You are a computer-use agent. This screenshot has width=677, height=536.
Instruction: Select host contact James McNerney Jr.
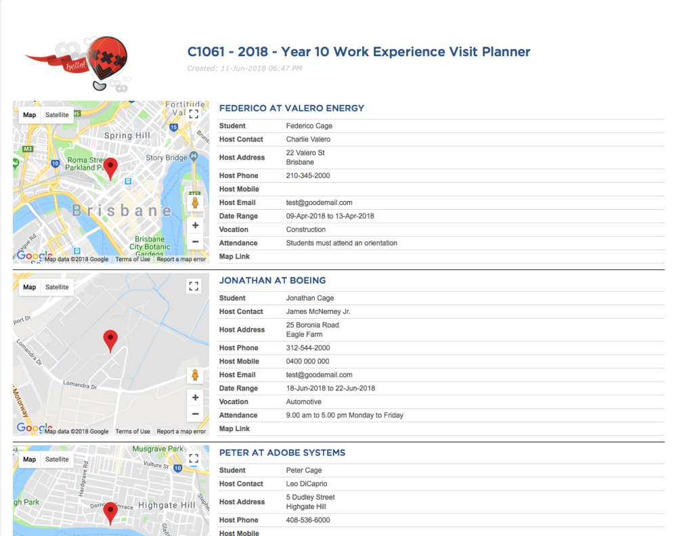click(318, 311)
